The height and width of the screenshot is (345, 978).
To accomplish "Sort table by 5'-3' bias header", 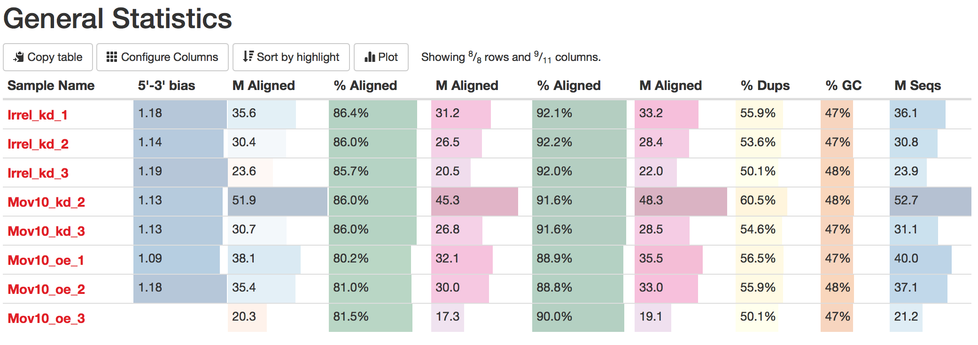I will click(x=166, y=85).
